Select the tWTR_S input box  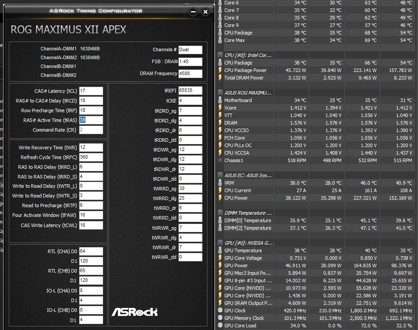[x=91, y=196]
